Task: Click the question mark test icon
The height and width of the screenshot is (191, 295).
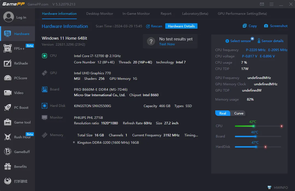Action: tap(151, 41)
